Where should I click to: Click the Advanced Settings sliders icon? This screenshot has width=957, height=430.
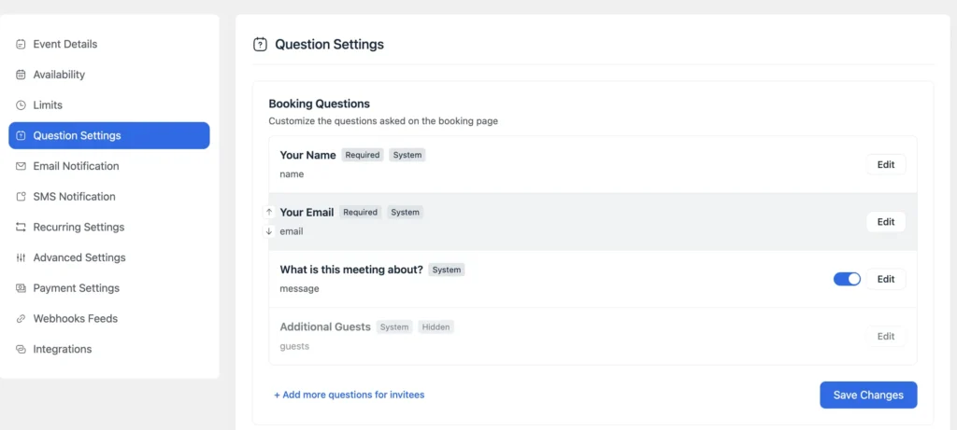coord(21,257)
